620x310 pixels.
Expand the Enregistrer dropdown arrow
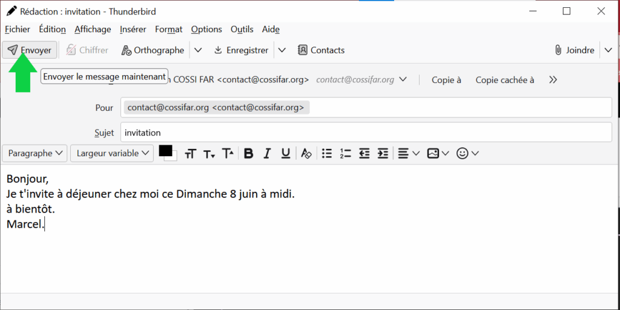point(282,50)
